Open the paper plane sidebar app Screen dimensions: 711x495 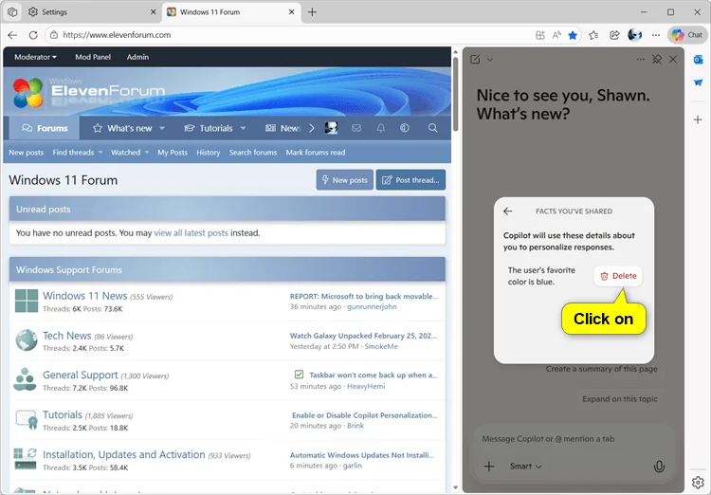click(699, 83)
